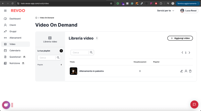Click the Calendario calendar icon
Viewport: 201px width, 111px height.
point(5,50)
